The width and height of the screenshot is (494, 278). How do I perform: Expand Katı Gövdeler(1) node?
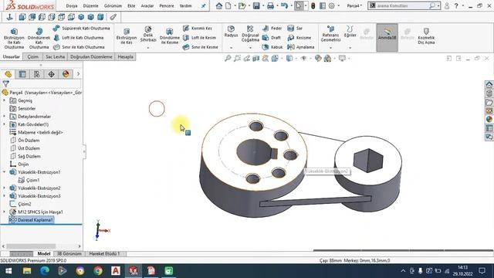click(x=4, y=124)
